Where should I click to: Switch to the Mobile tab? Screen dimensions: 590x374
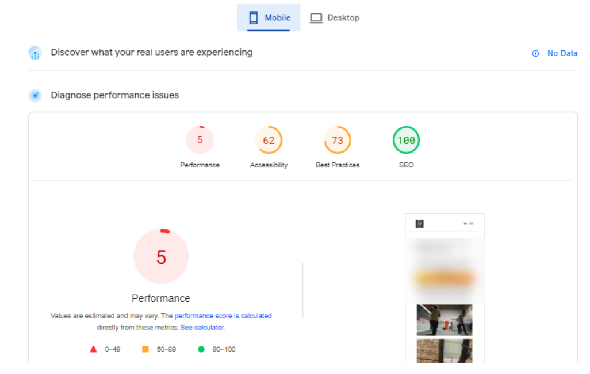[x=269, y=18]
